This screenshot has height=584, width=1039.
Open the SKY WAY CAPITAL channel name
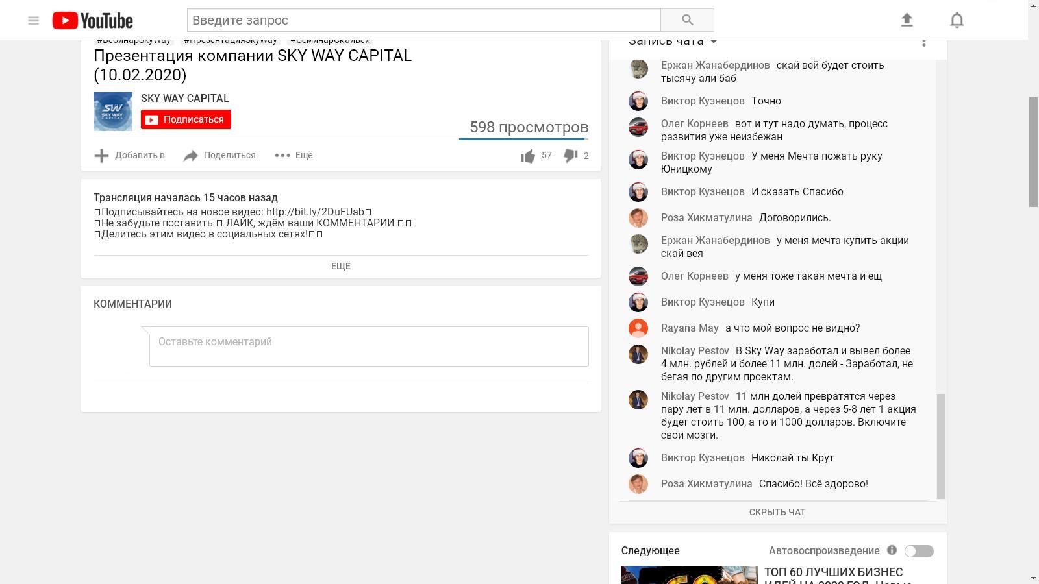(x=184, y=98)
